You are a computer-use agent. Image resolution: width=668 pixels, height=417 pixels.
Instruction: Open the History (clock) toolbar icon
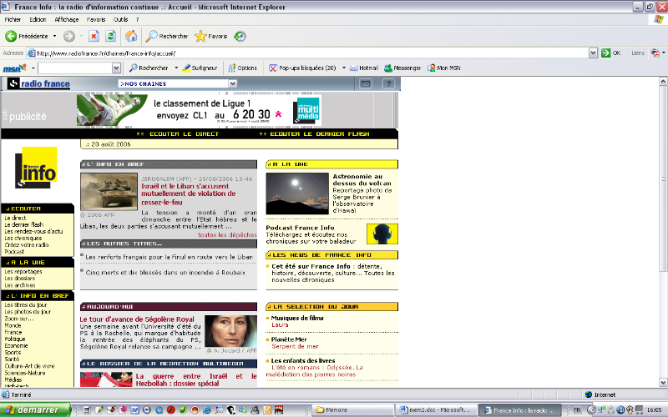click(x=240, y=36)
